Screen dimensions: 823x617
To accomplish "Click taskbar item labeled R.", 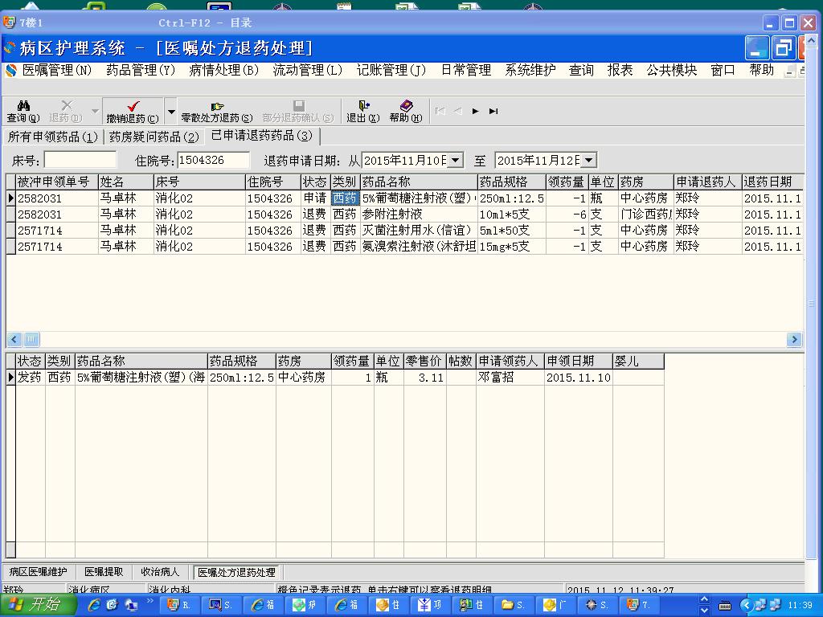I will [178, 605].
